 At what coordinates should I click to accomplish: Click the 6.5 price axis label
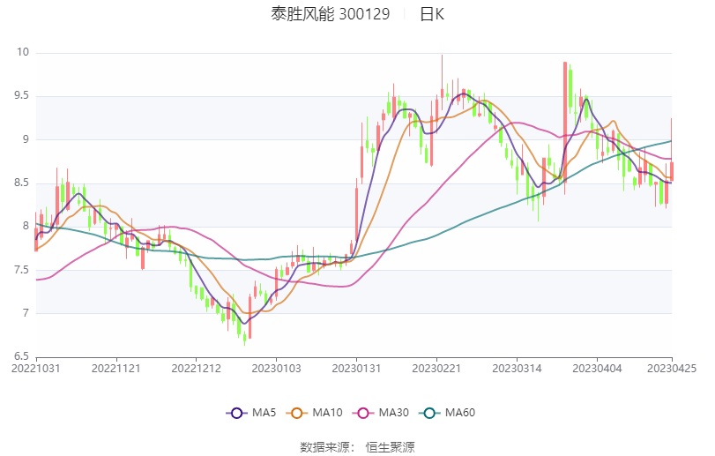(20, 356)
